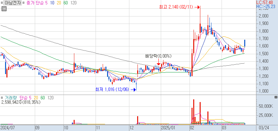Close the volume panel with the X icon
This screenshot has width=278, height=131.
tap(276, 97)
